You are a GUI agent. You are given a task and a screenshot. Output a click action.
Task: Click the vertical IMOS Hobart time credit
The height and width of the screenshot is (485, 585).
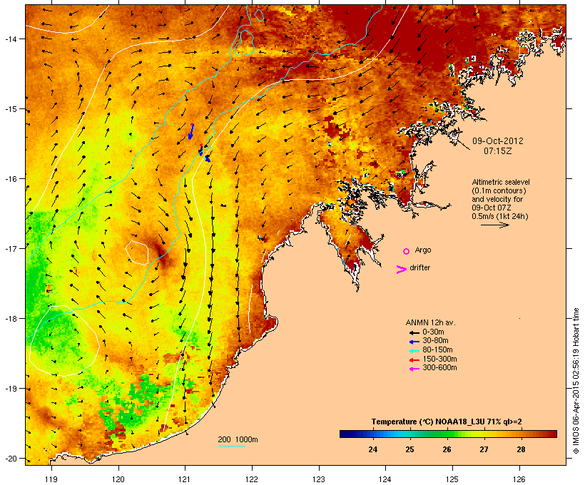(x=576, y=381)
